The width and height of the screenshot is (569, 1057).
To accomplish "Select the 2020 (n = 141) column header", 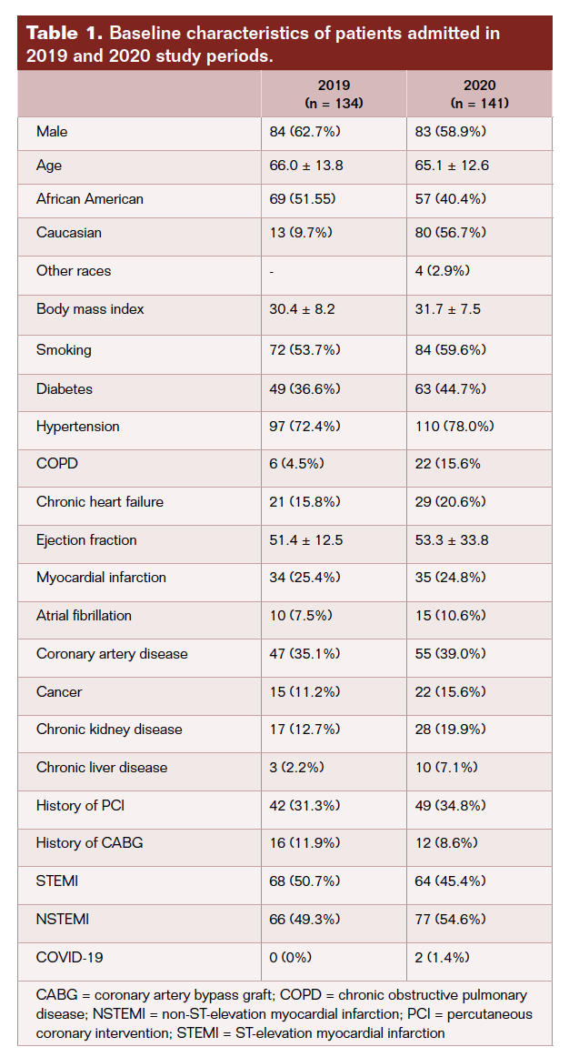I will (479, 94).
